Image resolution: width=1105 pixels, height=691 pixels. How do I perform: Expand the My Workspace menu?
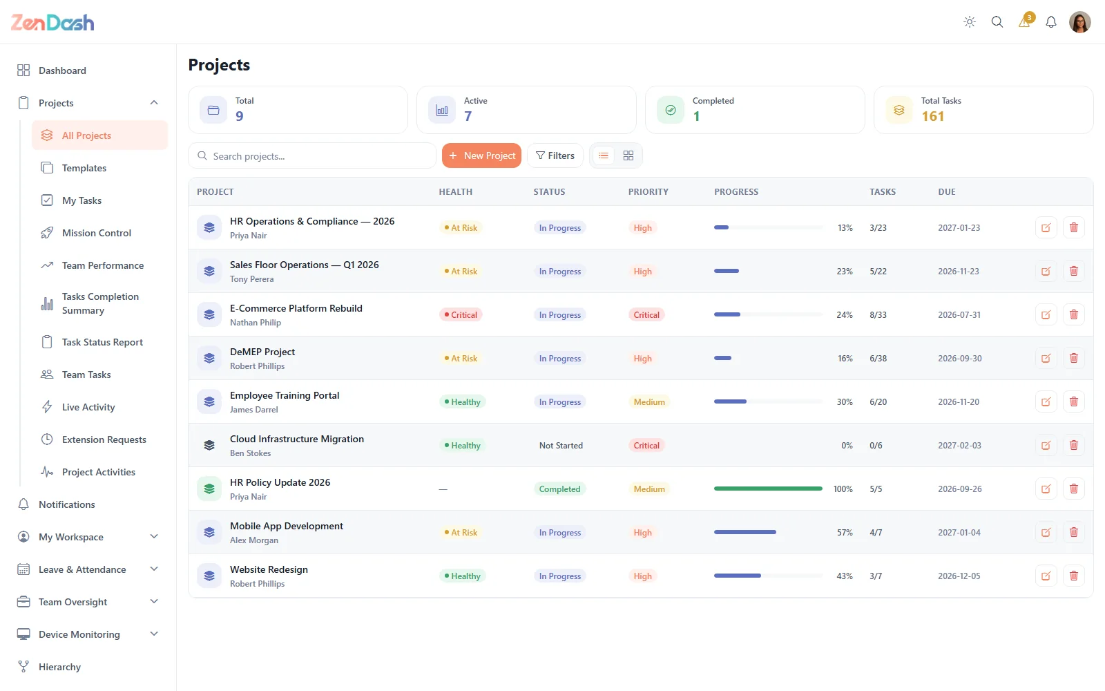[x=154, y=537]
